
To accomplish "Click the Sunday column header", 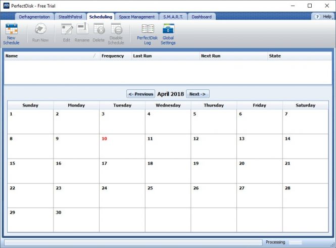I will [x=30, y=105].
